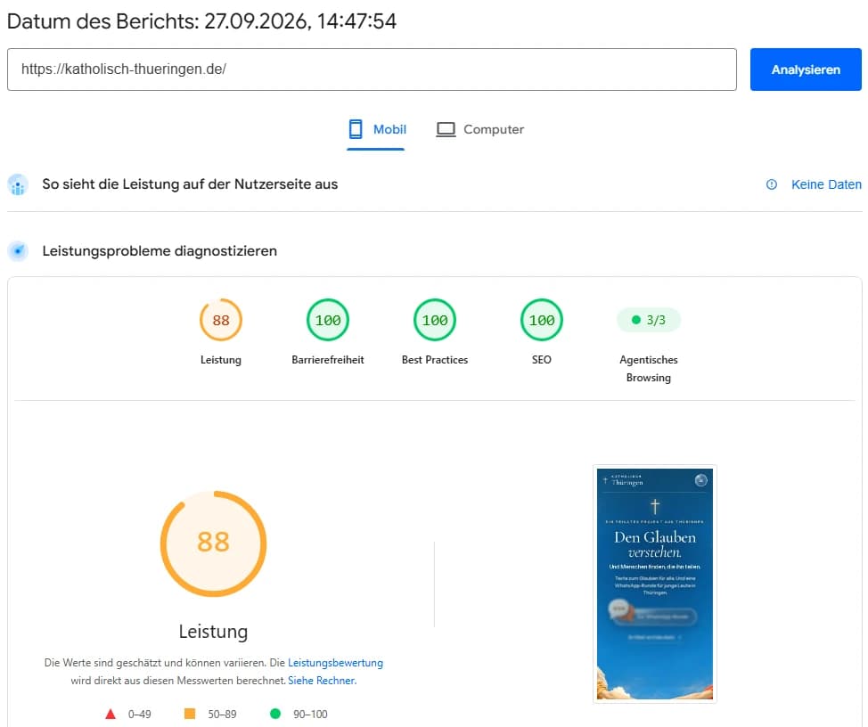
Task: Open the Leistungsbewertung link
Action: (335, 662)
